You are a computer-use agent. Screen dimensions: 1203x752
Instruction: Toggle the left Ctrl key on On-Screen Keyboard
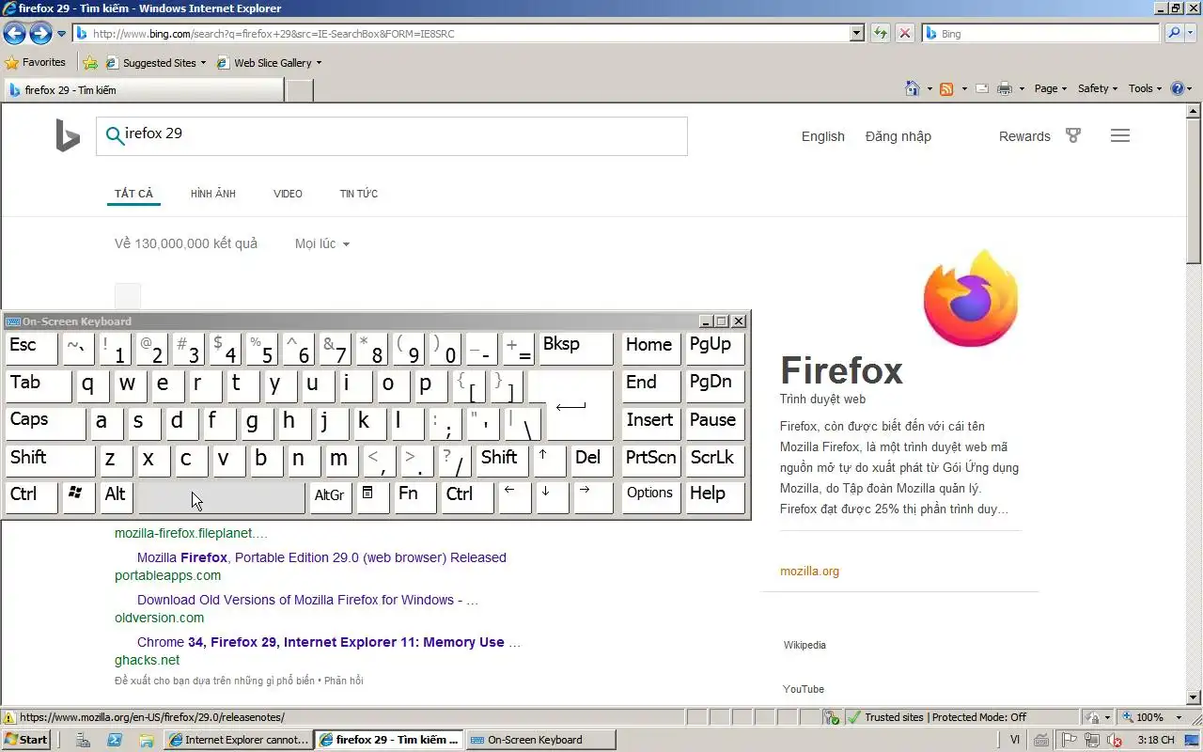coord(31,496)
